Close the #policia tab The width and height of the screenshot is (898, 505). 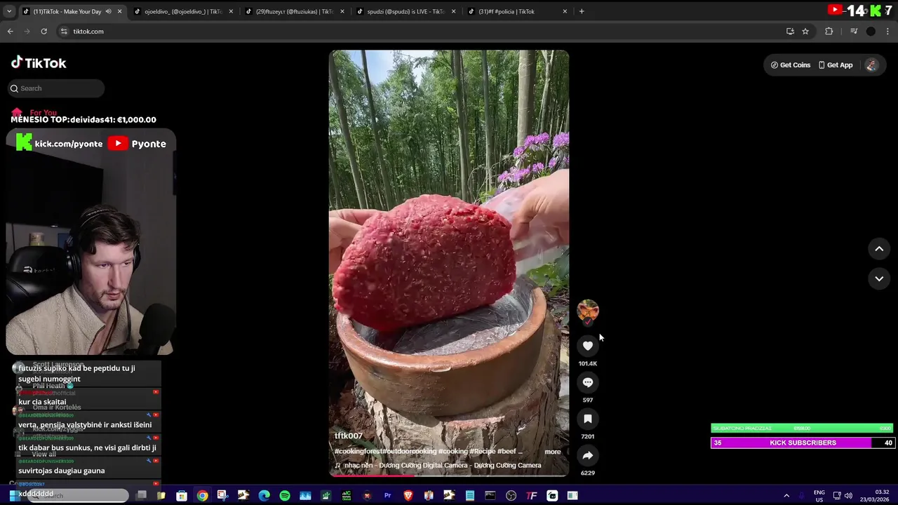[x=565, y=11]
